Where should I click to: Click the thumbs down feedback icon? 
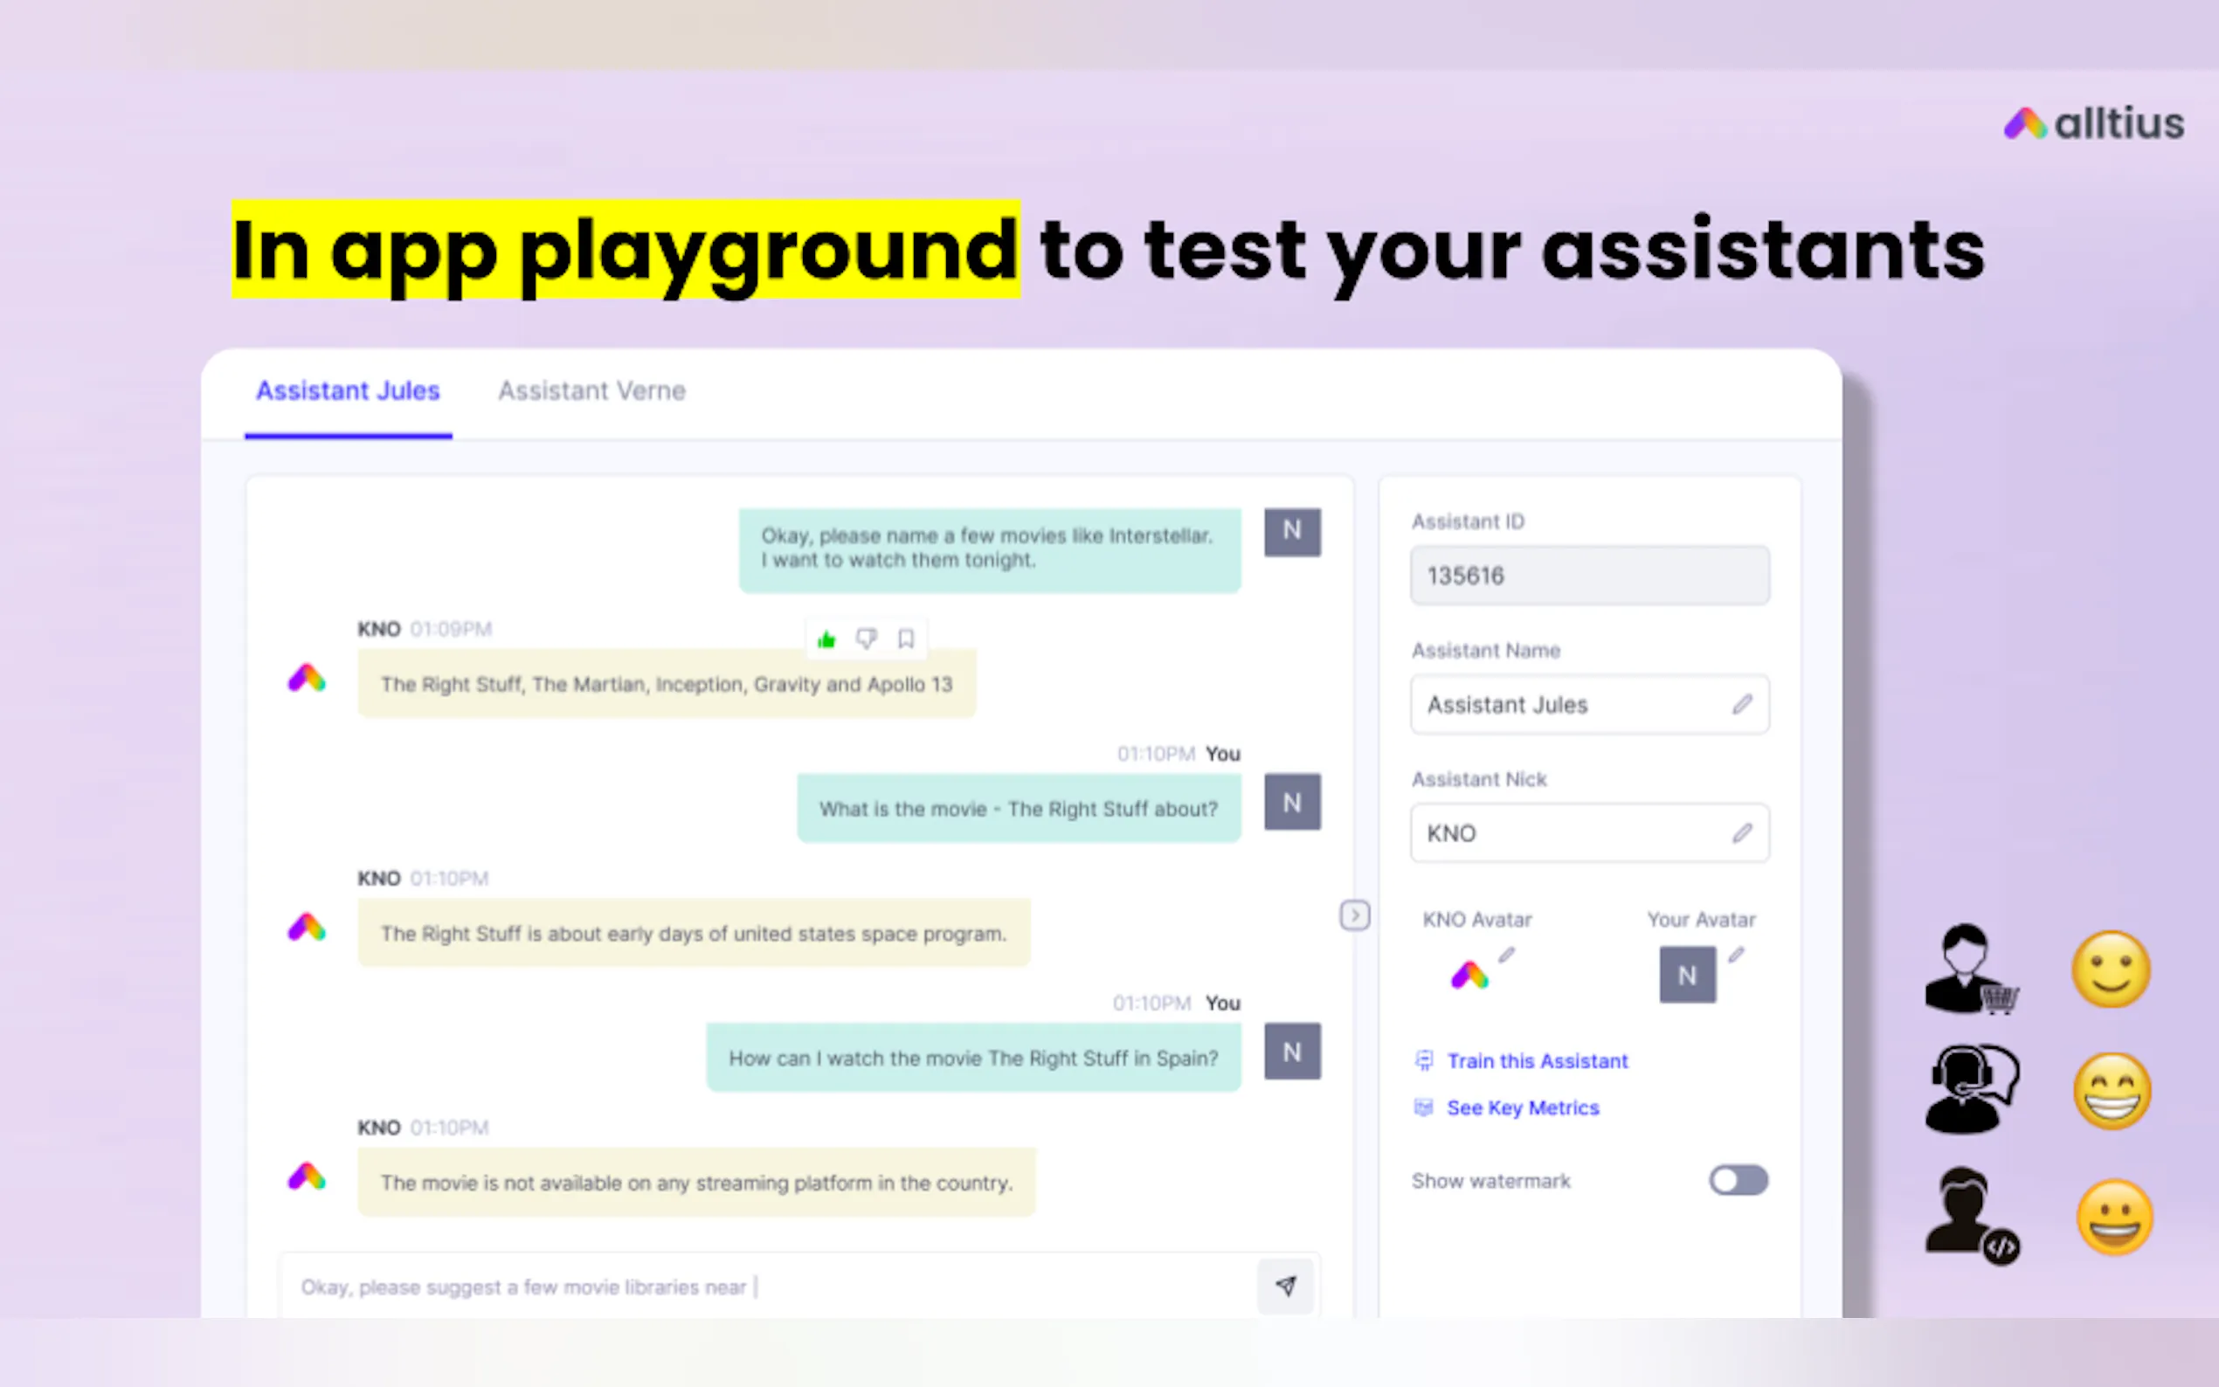[x=866, y=638]
